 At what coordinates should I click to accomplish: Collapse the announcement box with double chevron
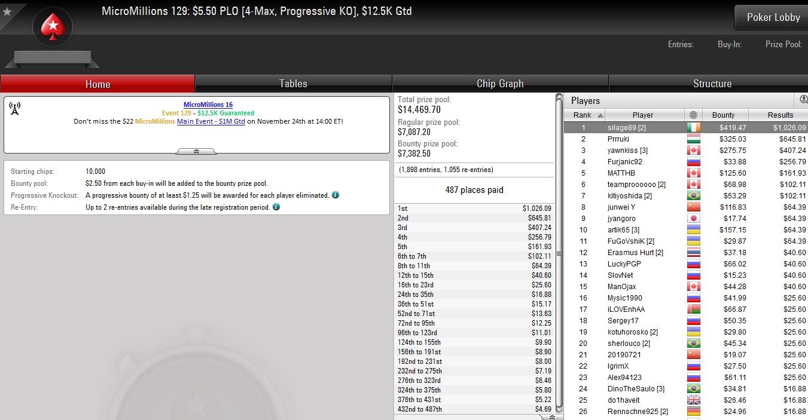(196, 152)
